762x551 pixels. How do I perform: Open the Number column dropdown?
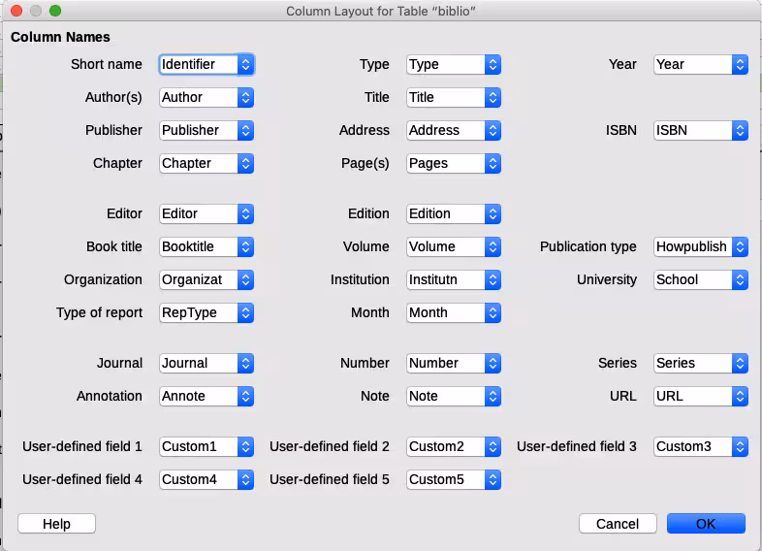[x=454, y=363]
